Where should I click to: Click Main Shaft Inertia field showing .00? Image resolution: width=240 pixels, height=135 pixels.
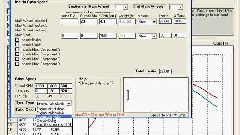[165, 36]
